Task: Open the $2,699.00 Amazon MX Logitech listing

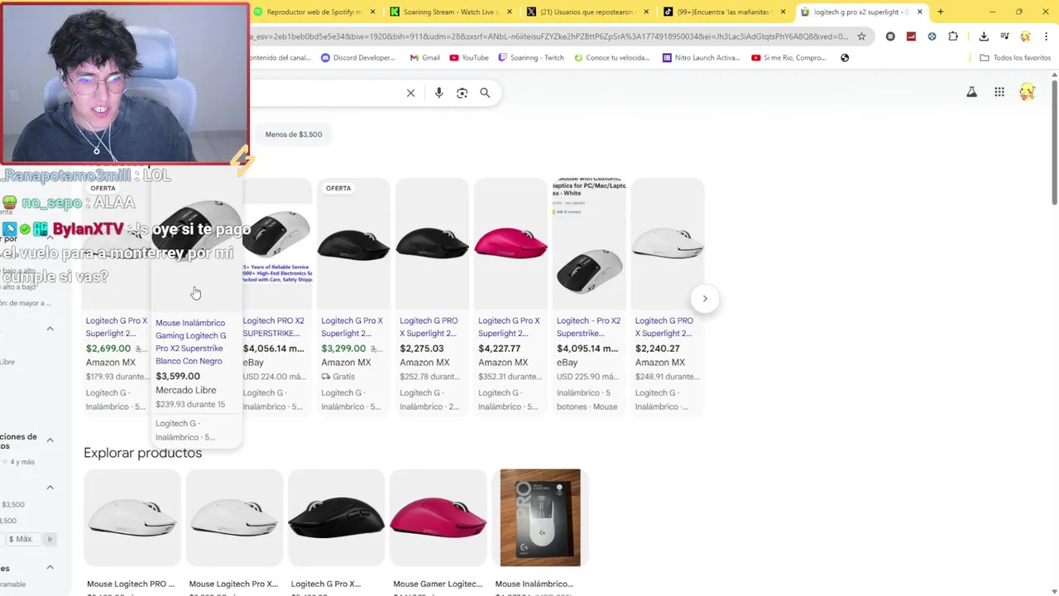Action: [116, 296]
